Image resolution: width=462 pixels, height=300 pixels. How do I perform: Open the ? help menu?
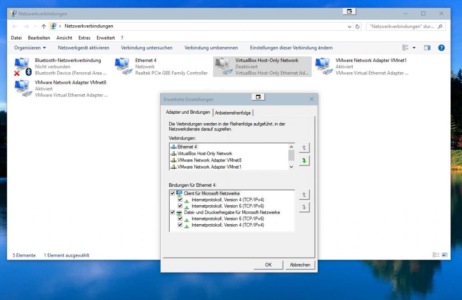point(122,38)
